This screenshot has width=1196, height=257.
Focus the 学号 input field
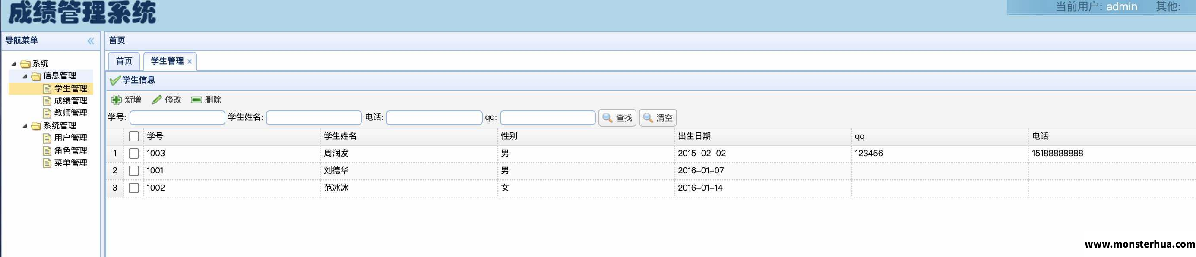177,118
